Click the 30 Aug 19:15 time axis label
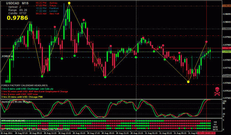This screenshot has height=135, width=231. tap(108, 133)
